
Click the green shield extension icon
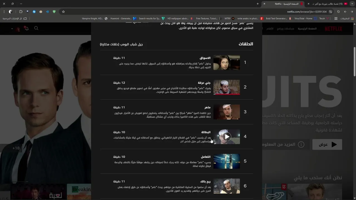[x=54, y=12]
